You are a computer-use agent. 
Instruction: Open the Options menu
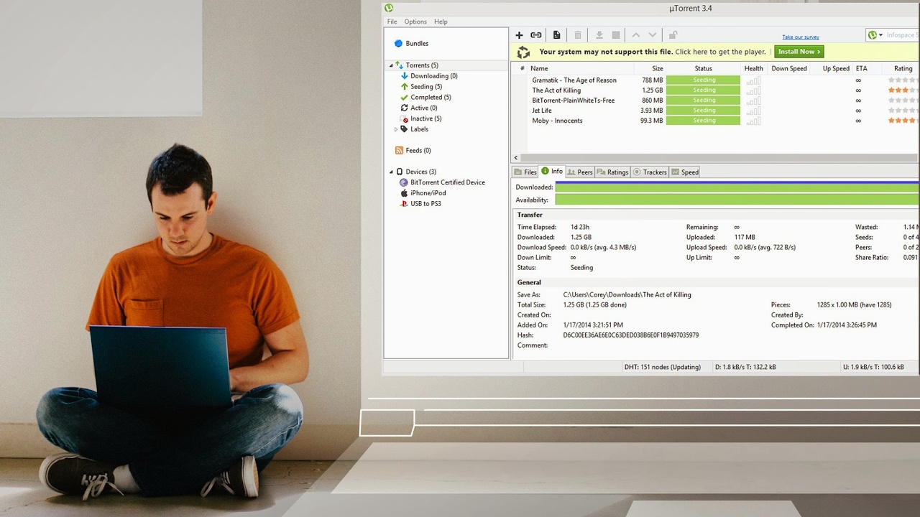(415, 22)
